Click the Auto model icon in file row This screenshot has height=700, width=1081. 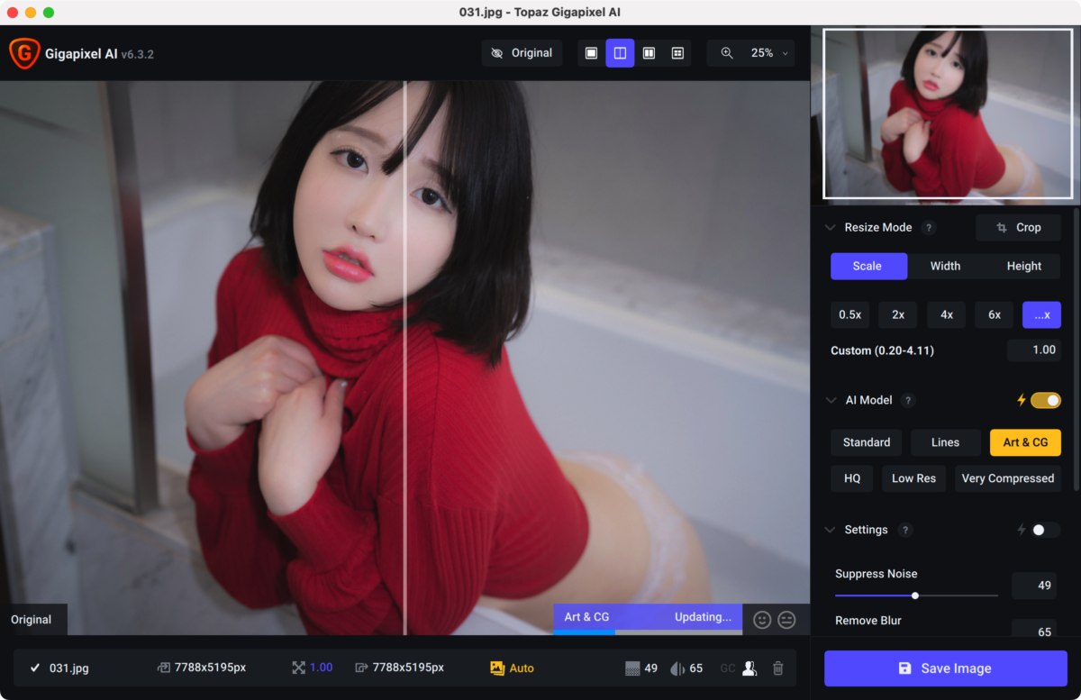[497, 668]
